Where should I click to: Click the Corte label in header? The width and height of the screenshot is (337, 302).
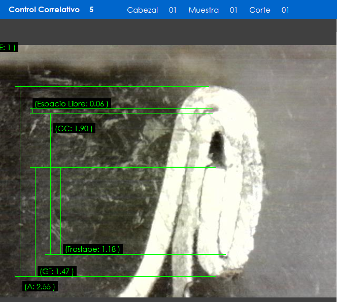pyautogui.click(x=259, y=10)
